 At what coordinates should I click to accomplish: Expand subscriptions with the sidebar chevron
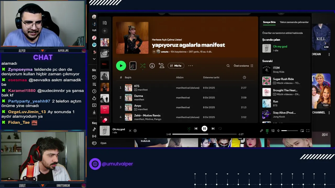94,59
